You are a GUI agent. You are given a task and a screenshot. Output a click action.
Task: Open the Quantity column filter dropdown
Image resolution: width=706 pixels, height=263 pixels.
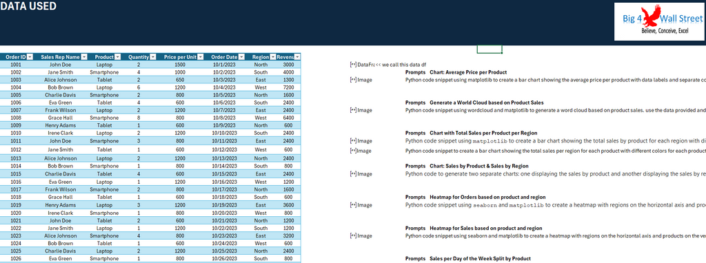point(152,57)
